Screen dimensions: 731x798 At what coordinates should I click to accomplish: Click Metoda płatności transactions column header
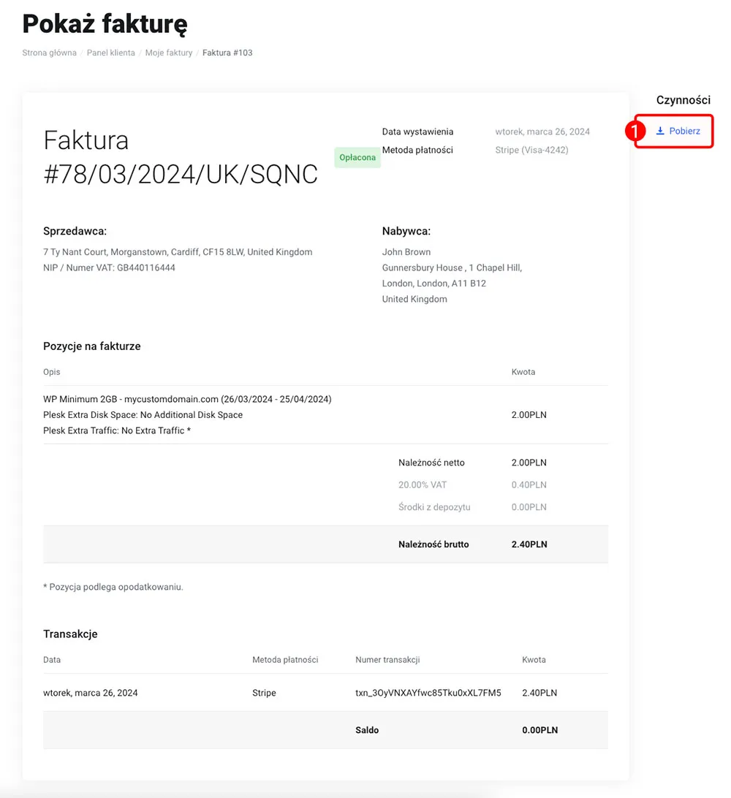click(285, 660)
